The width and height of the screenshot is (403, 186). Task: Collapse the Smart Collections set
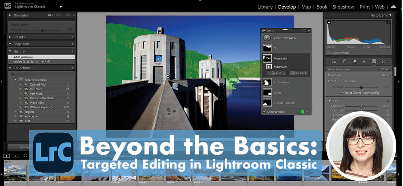(x=15, y=80)
